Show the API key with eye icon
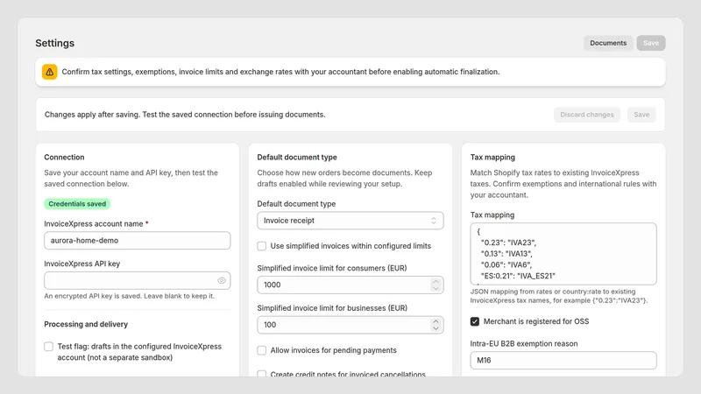 pos(222,280)
